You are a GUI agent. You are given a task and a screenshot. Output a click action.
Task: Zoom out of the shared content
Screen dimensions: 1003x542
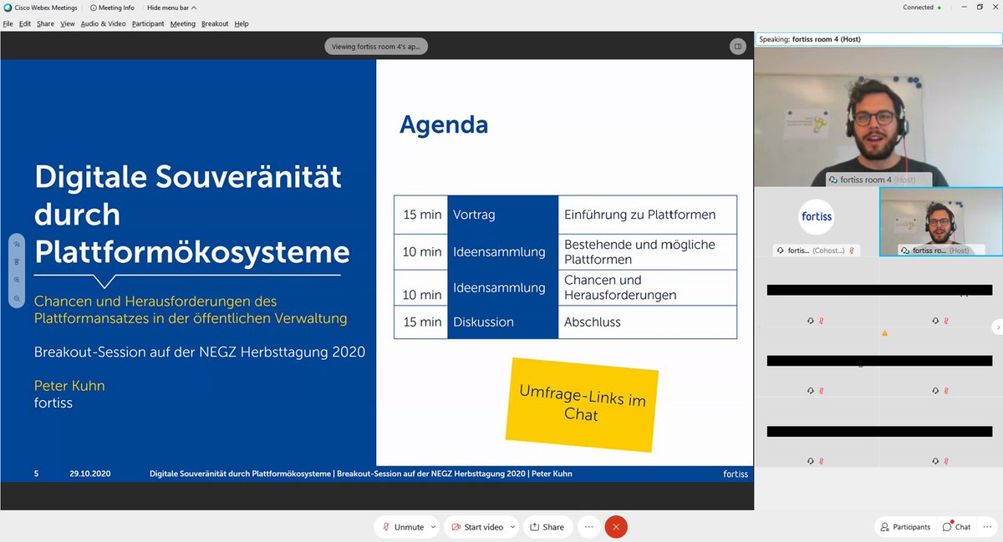click(17, 298)
